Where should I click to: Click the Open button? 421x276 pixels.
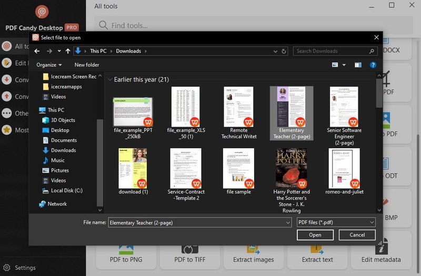[x=315, y=235]
